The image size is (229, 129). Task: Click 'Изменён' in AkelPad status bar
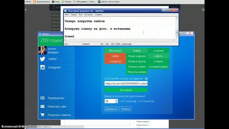pyautogui.click(x=86, y=44)
